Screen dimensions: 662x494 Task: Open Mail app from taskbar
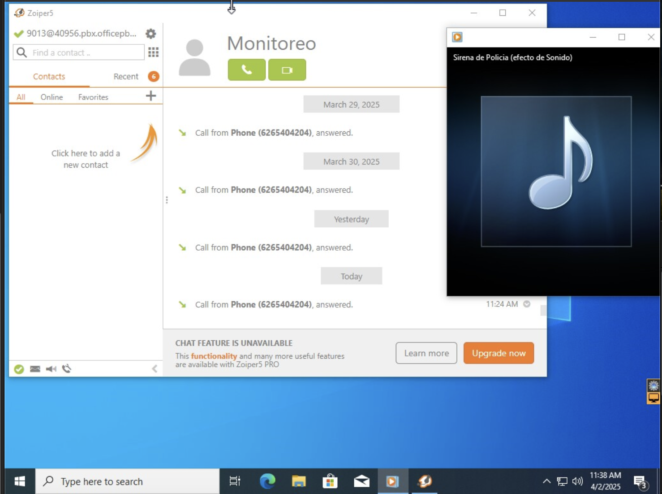tap(361, 481)
